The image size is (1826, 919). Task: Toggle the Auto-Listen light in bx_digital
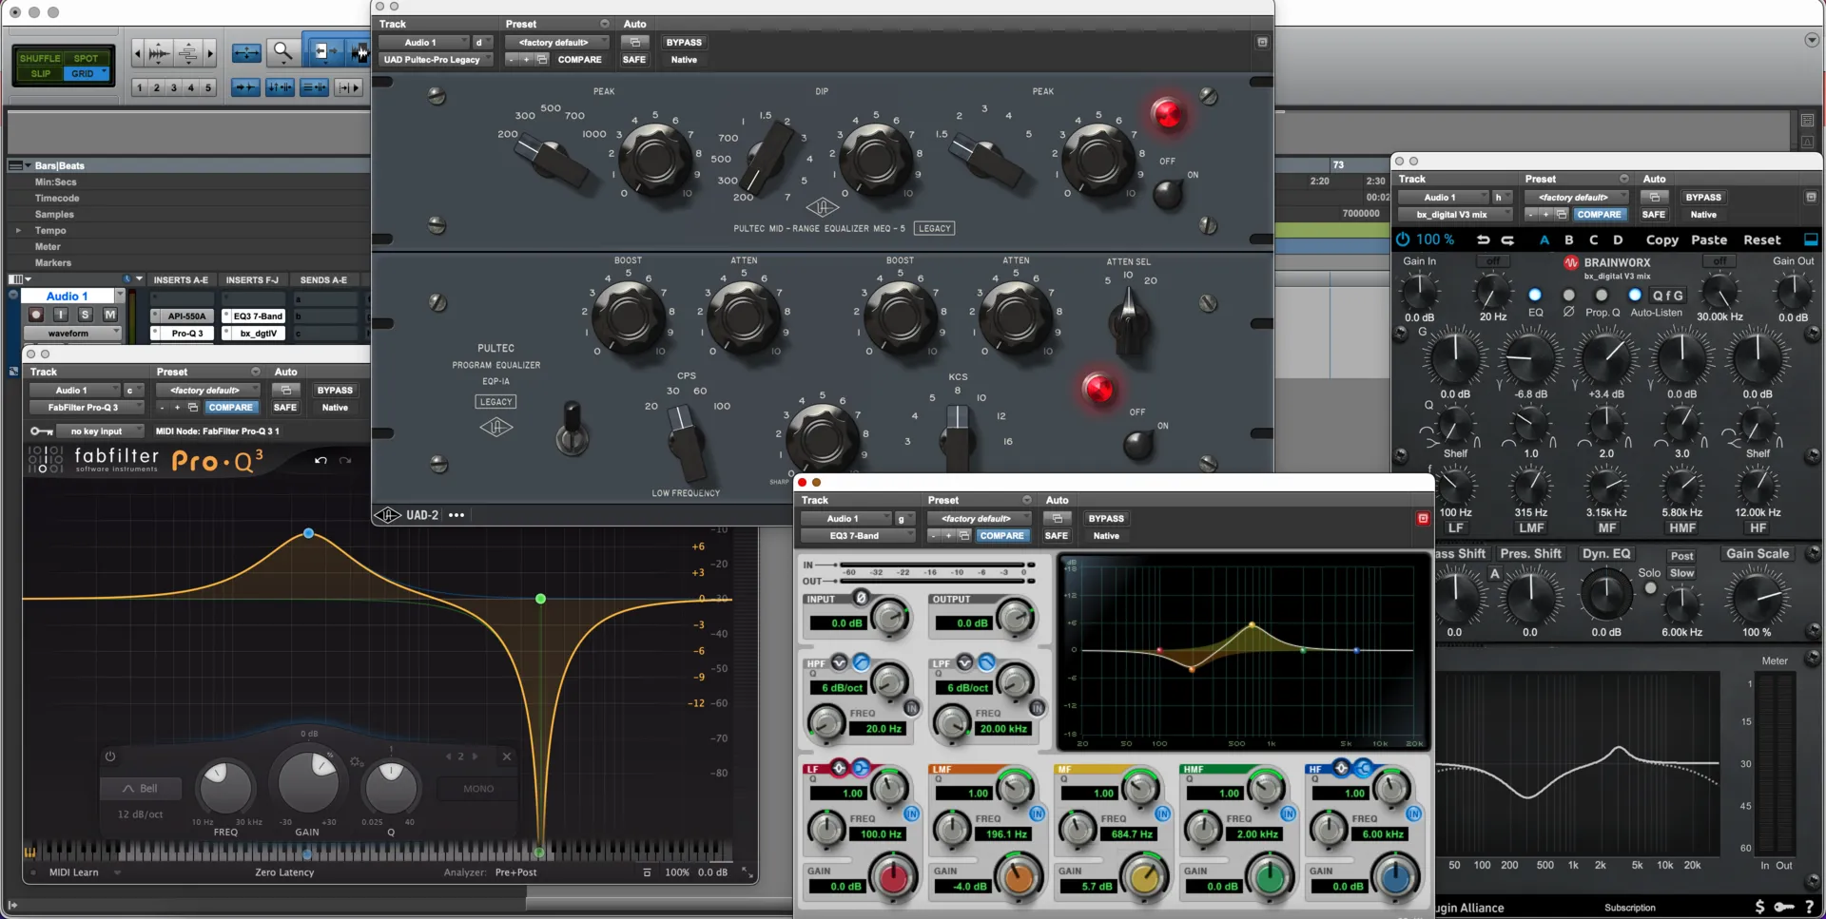tap(1634, 295)
